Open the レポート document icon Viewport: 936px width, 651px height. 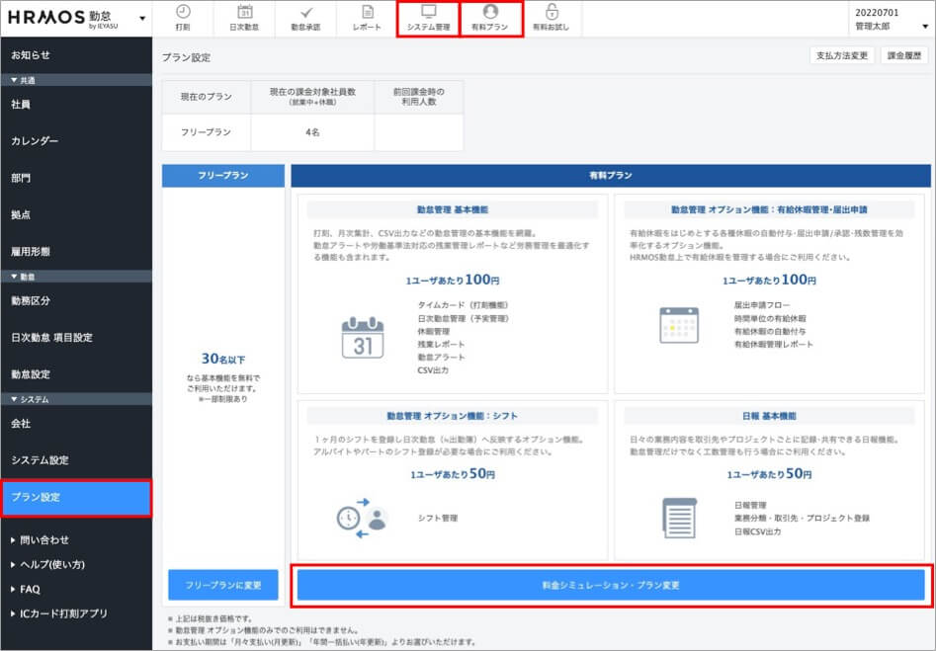coord(367,12)
